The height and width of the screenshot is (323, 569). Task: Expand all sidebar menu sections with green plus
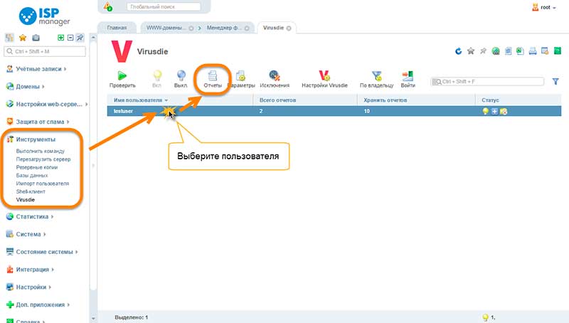tap(61, 38)
